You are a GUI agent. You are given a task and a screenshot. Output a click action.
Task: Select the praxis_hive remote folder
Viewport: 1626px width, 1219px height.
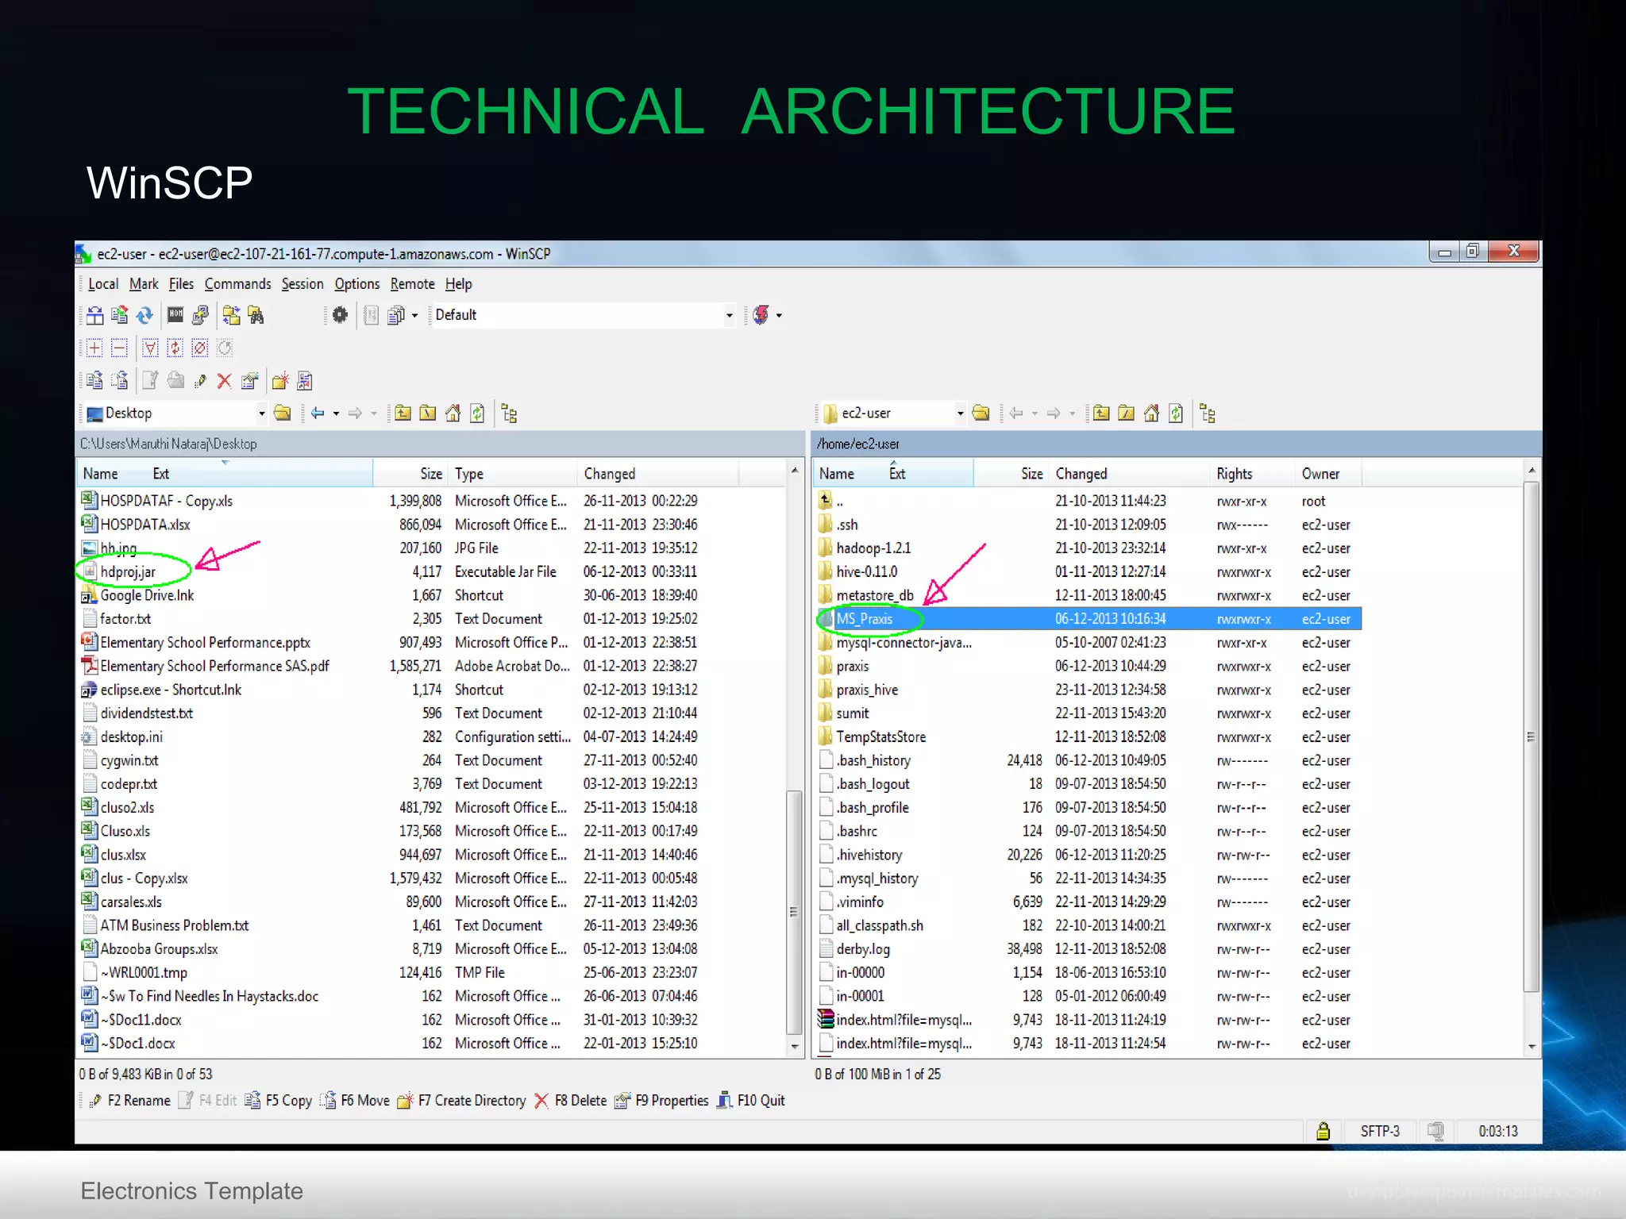click(x=867, y=690)
